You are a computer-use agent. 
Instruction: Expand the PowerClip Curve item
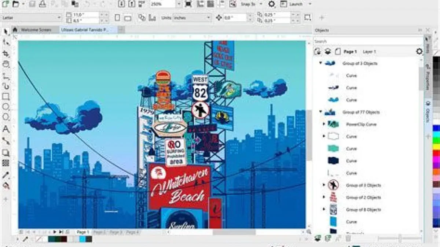324,124
